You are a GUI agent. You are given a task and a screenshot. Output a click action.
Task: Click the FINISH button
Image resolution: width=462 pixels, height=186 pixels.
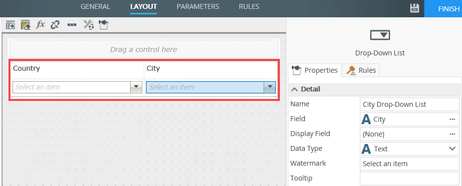[x=443, y=8]
